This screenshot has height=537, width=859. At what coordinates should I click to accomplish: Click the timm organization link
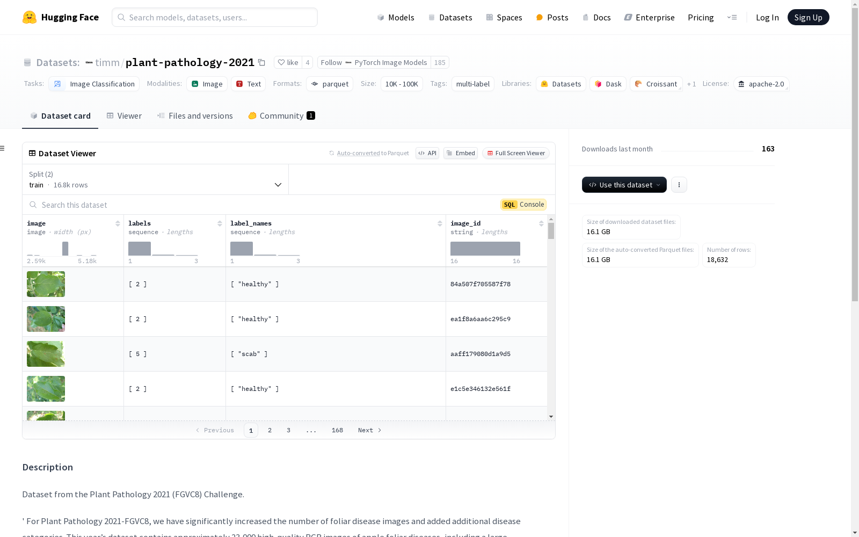point(107,62)
